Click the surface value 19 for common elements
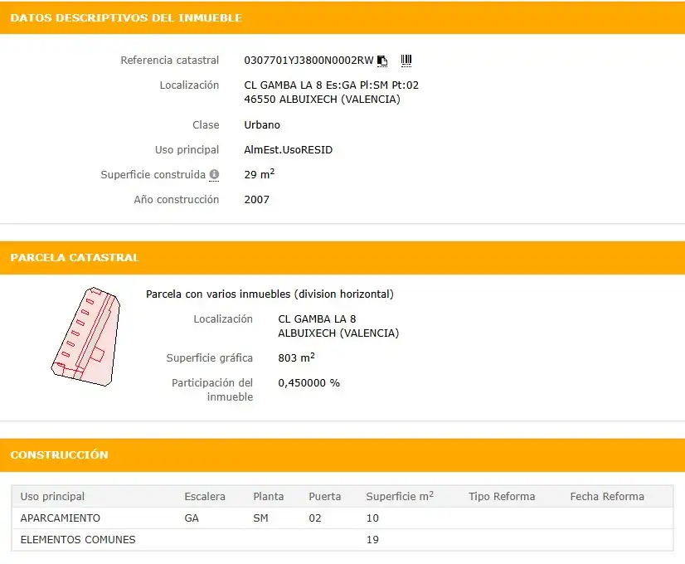This screenshot has width=685, height=564. pyautogui.click(x=372, y=540)
